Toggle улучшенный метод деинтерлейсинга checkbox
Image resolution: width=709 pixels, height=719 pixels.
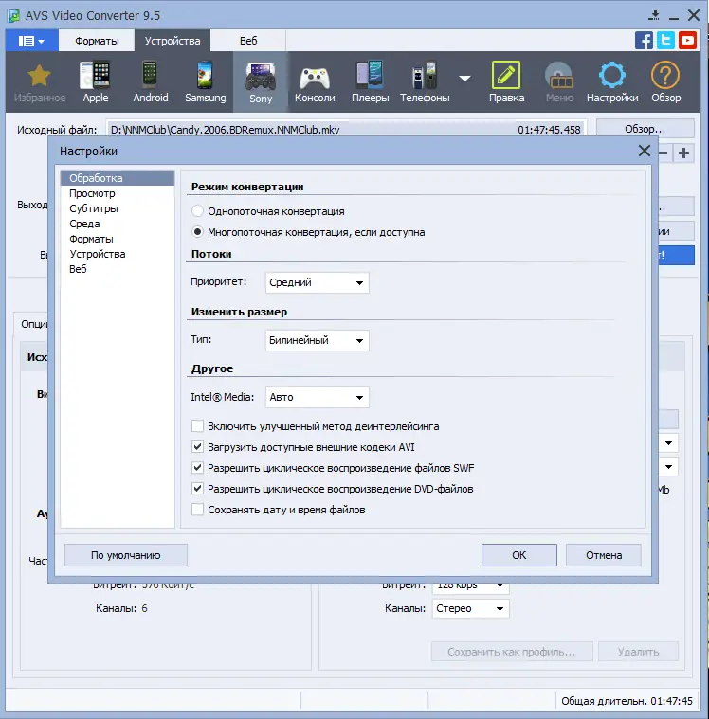coord(197,426)
